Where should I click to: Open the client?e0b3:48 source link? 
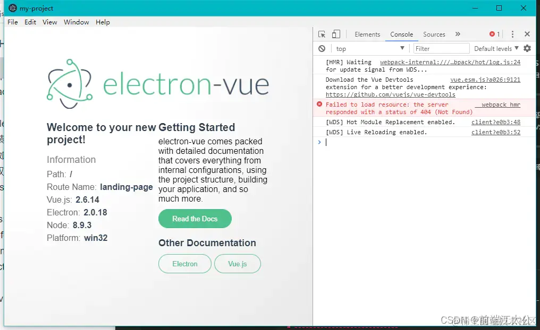pyautogui.click(x=496, y=122)
